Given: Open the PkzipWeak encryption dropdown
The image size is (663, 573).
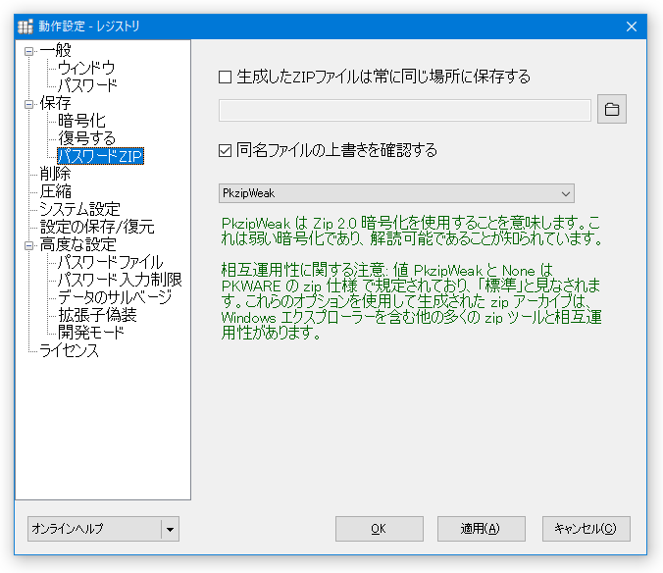Looking at the screenshot, I should [x=396, y=193].
